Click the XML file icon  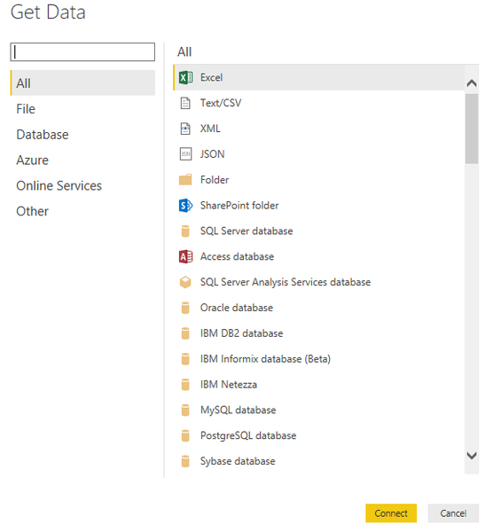(x=185, y=129)
